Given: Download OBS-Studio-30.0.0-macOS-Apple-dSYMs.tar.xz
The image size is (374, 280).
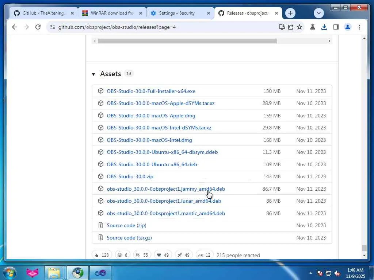Looking at the screenshot, I should [161, 103].
